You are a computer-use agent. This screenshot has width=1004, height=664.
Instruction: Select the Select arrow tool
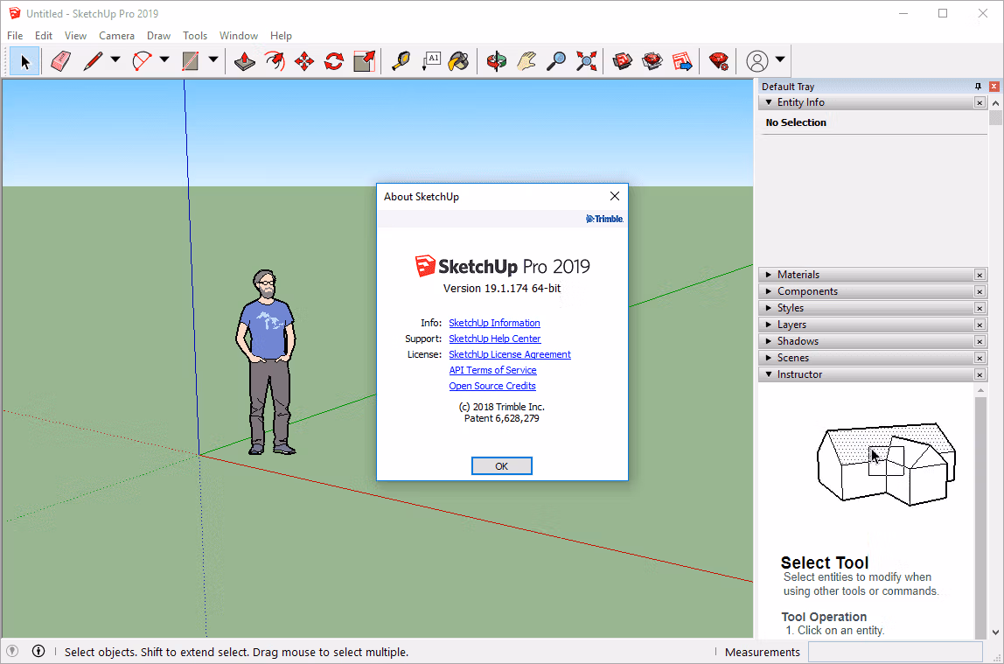point(25,61)
